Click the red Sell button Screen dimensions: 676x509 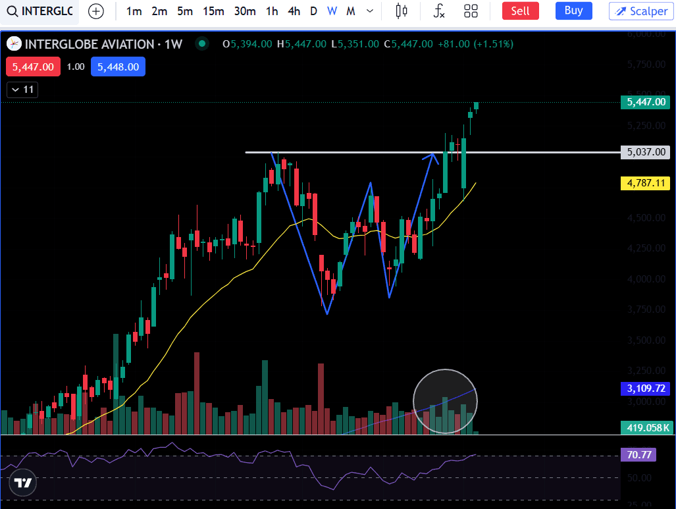click(x=521, y=11)
